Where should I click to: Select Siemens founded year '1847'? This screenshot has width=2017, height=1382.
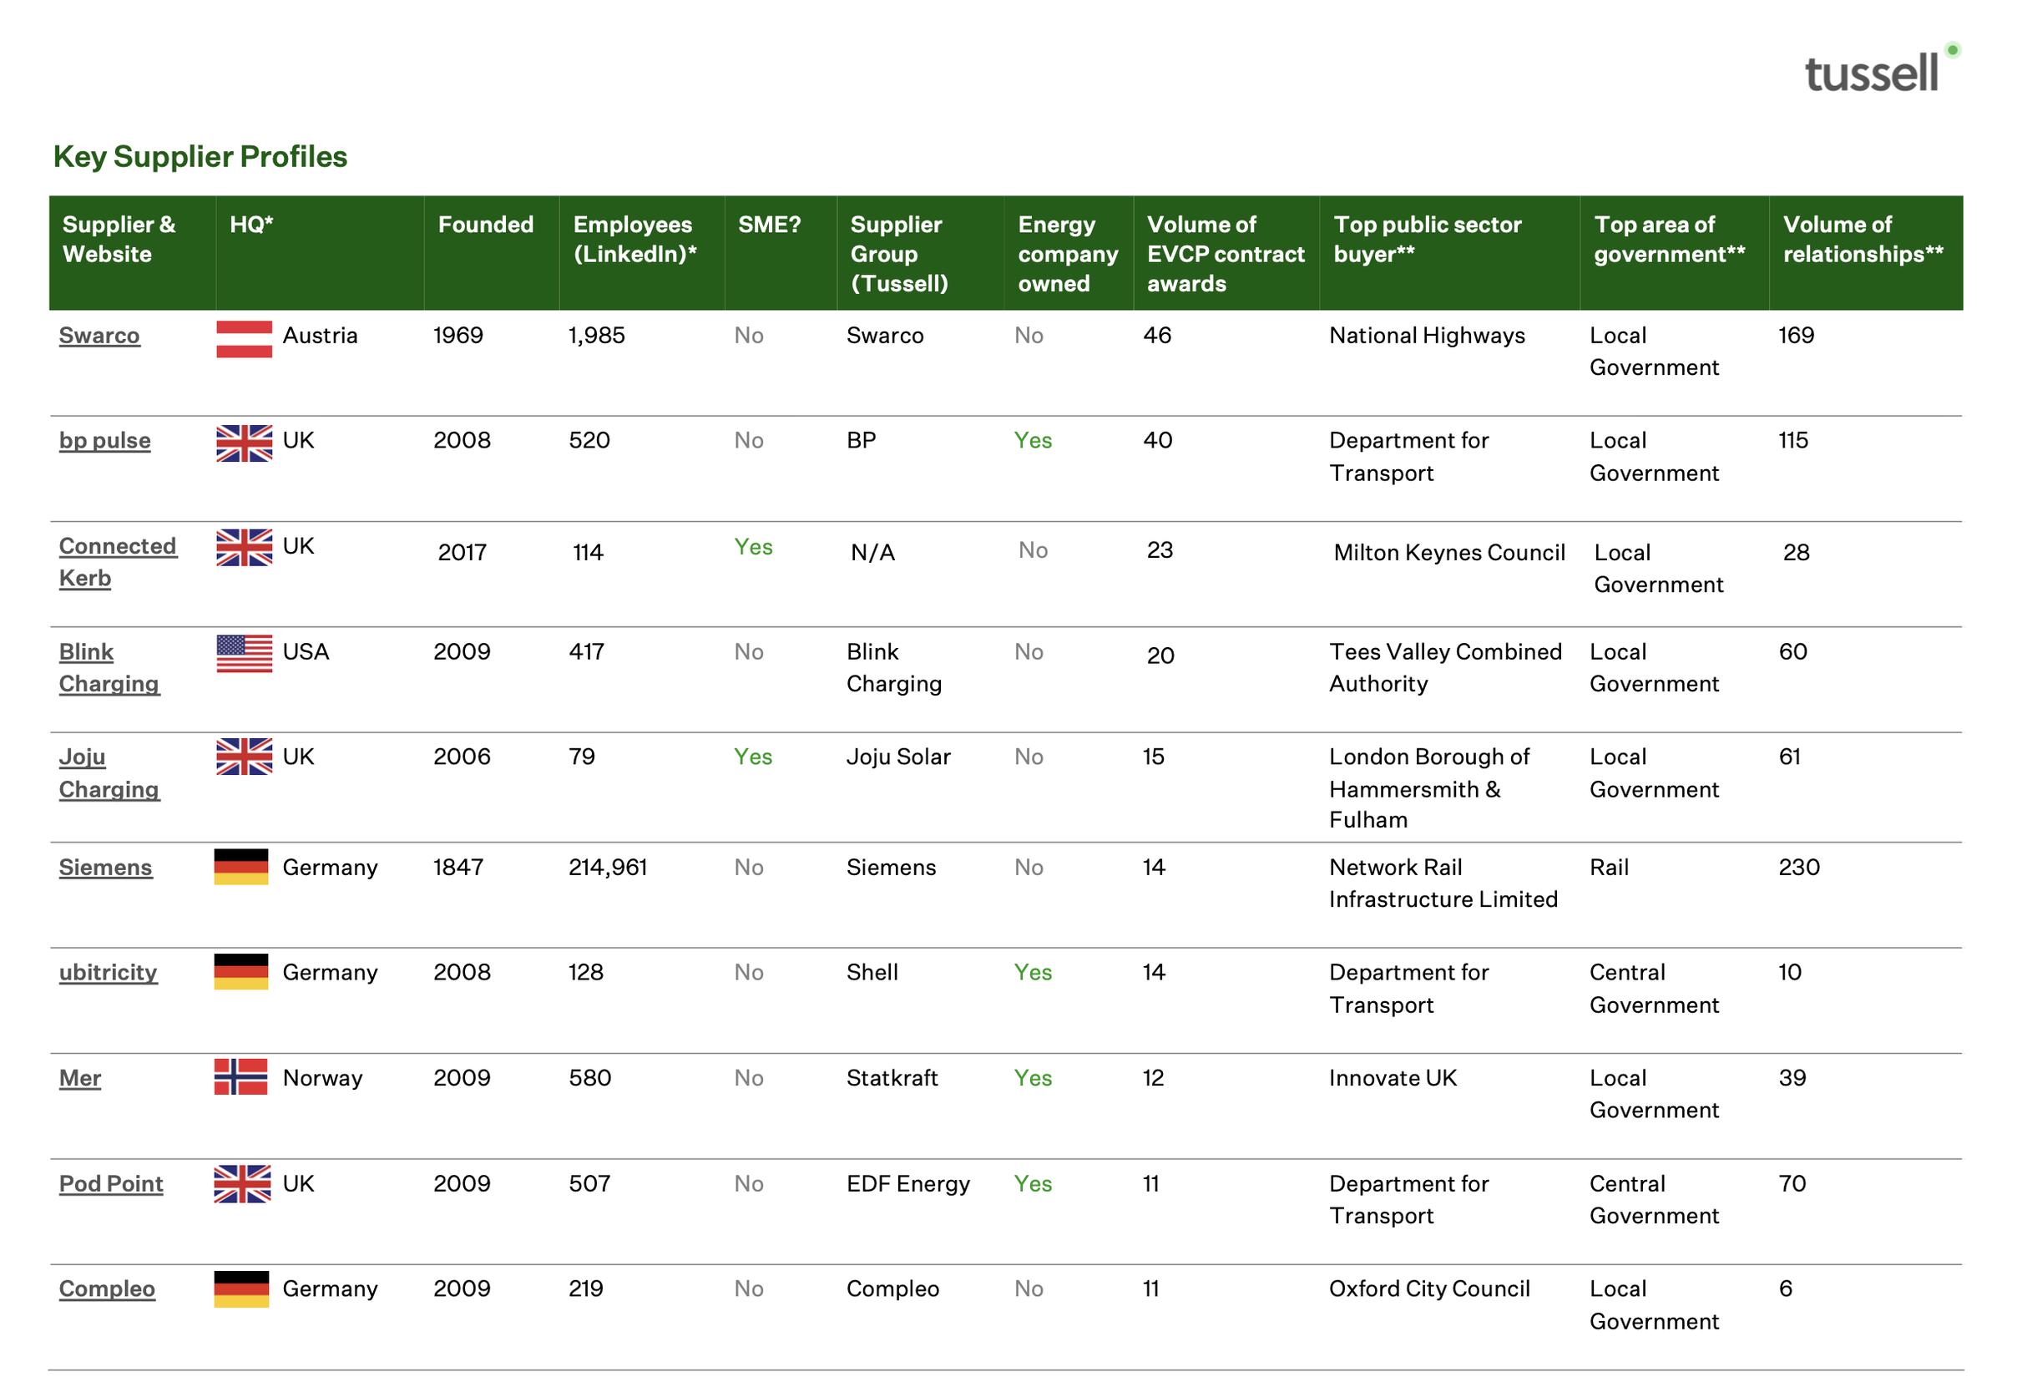tap(458, 868)
